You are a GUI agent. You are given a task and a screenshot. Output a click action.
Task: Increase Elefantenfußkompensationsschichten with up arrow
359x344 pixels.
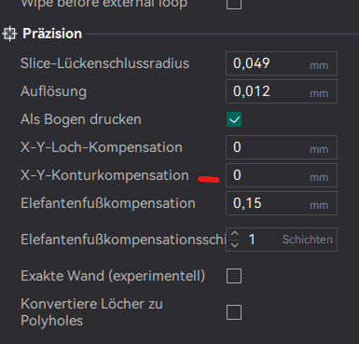pos(235,234)
